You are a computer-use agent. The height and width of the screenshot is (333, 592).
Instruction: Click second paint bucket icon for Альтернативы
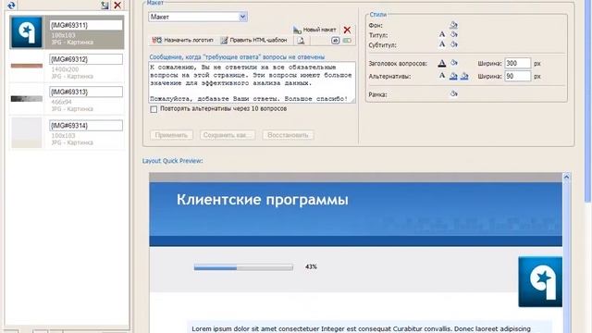pos(464,76)
